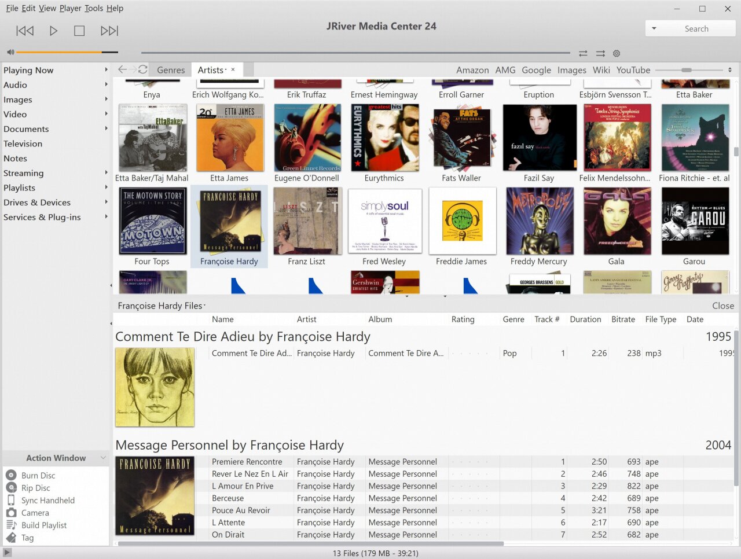This screenshot has width=741, height=559.
Task: Mute audio using the speaker icon
Action: coord(10,52)
